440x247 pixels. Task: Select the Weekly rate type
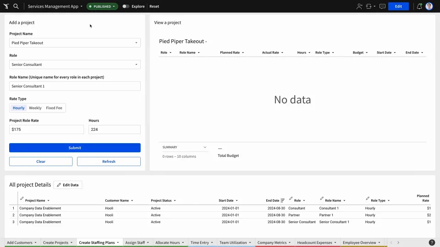pos(35,108)
